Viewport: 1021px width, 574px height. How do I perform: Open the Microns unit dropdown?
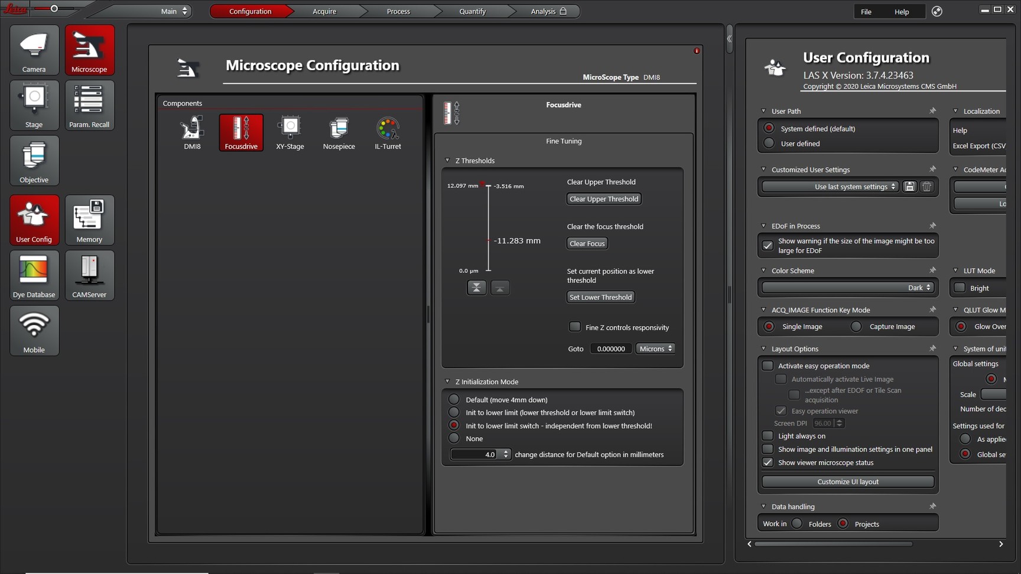click(x=655, y=348)
